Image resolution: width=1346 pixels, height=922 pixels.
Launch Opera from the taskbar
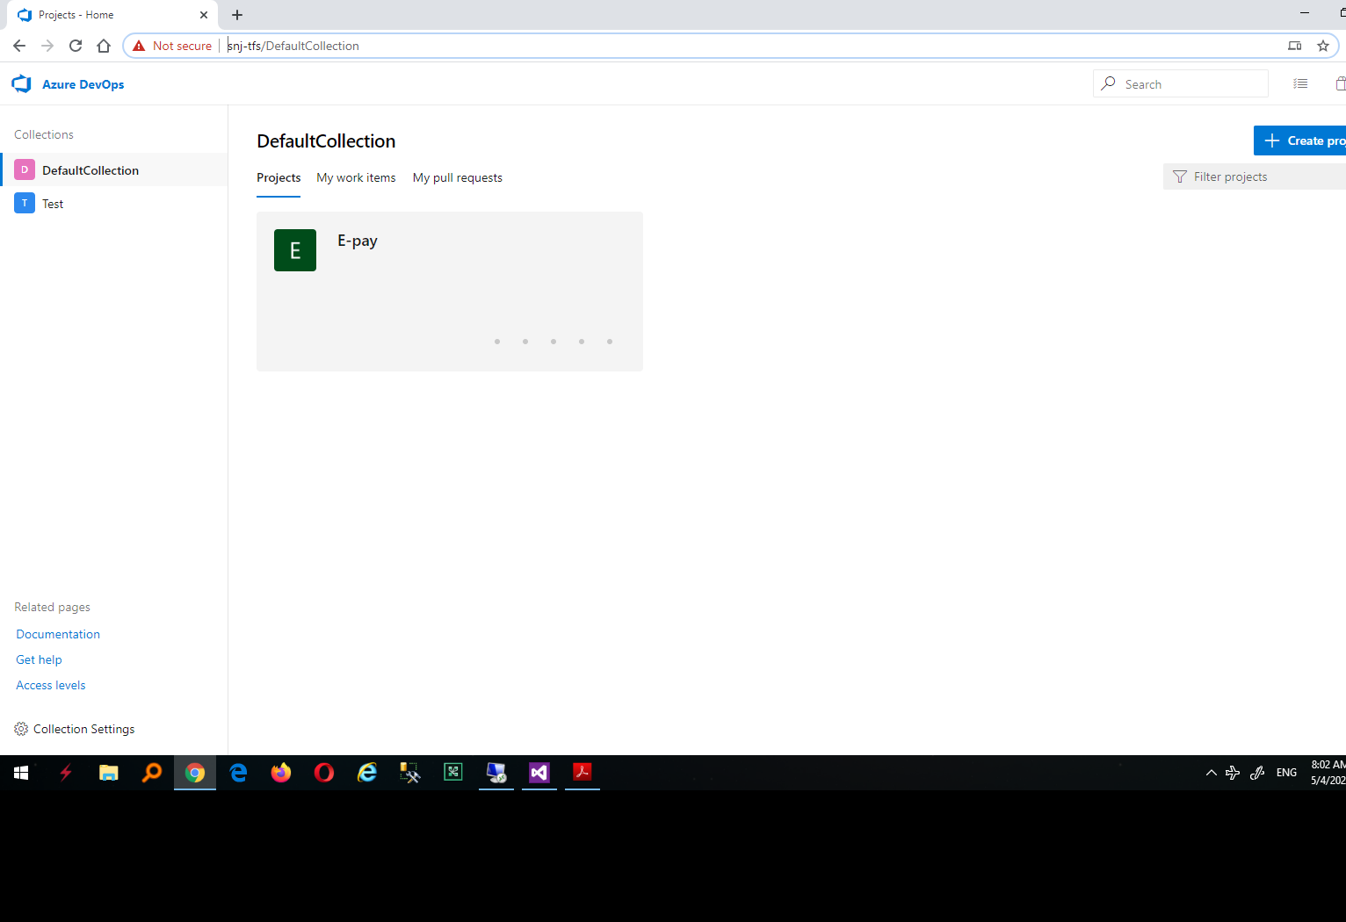(x=324, y=773)
